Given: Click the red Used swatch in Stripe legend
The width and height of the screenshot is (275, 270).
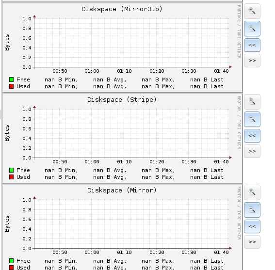Looking at the screenshot, I should click(x=12, y=177).
